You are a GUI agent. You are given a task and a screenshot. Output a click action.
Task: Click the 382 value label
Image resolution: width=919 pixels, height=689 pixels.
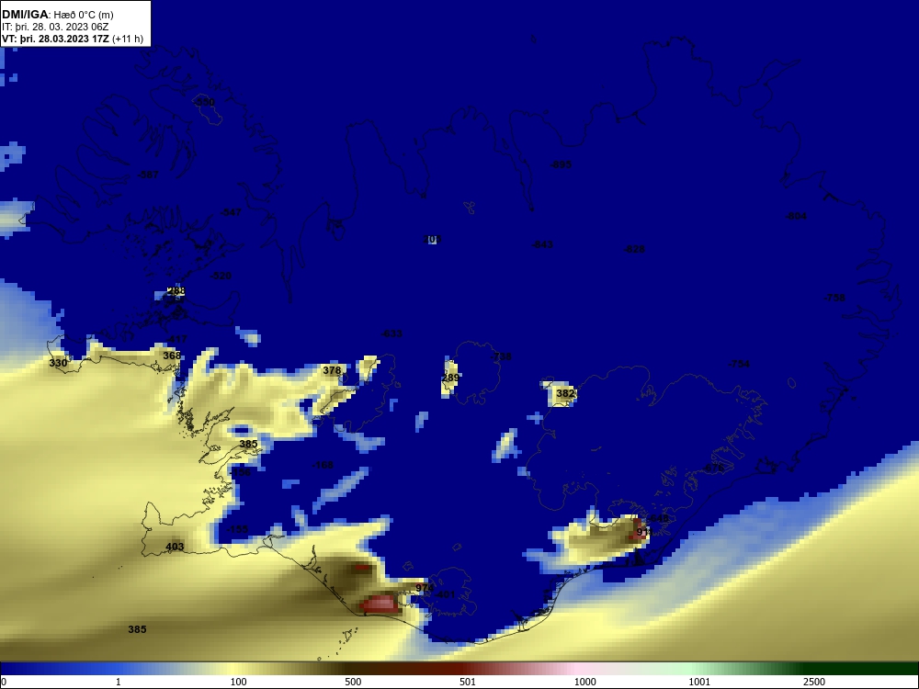(565, 393)
